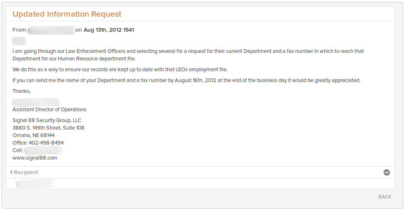
Task: Click the August 16th, 2012 deadline sentence
Action: pos(186,80)
